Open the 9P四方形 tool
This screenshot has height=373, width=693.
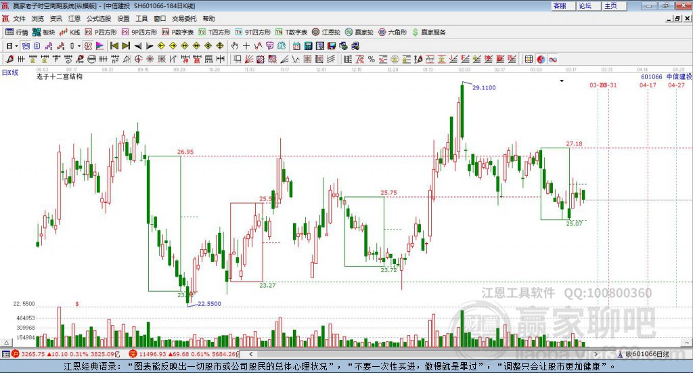click(139, 32)
